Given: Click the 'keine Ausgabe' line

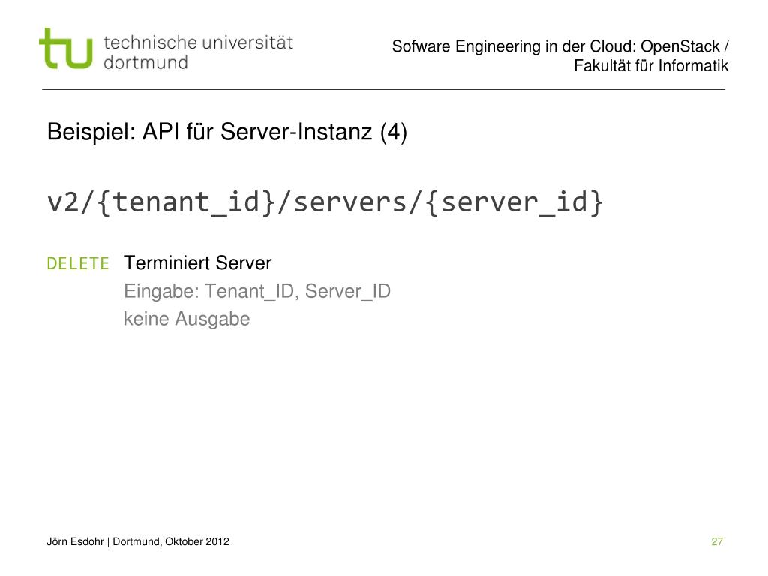Looking at the screenshot, I should coord(187,319).
